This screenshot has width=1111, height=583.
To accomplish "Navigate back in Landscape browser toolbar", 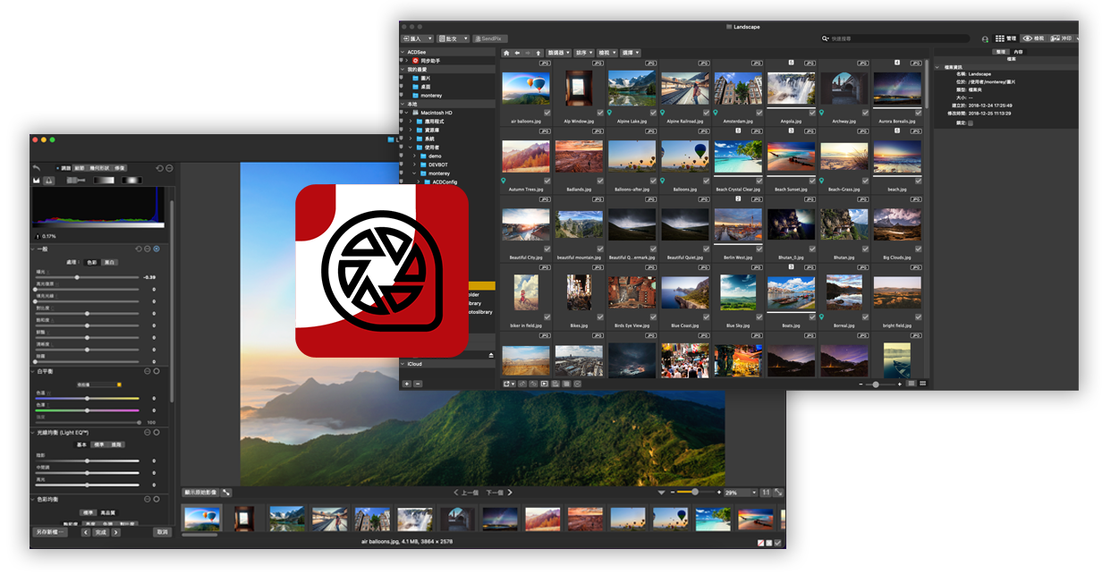I will [517, 53].
